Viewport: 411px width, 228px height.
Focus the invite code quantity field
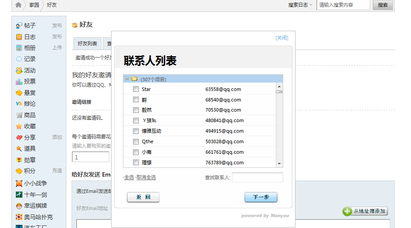point(91,157)
